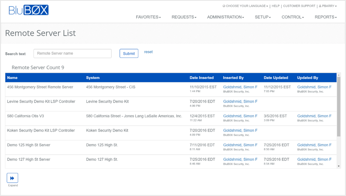Click the Remote Server name search field

click(72, 54)
